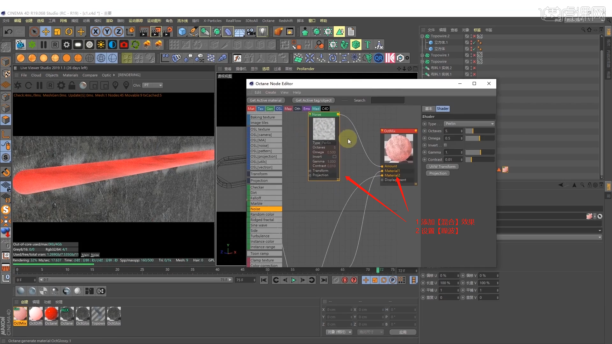Click the Cube primitive icon
612x344 pixels.
182,32
